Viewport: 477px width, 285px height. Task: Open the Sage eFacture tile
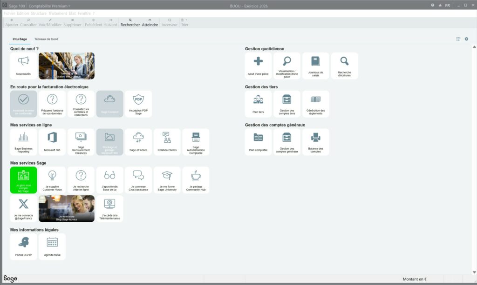[x=138, y=142]
